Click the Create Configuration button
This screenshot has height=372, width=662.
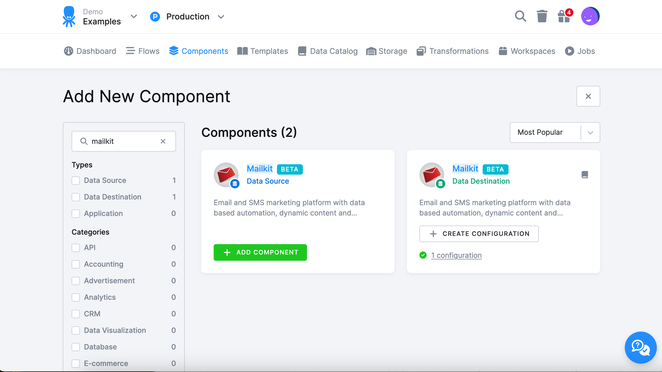tap(479, 234)
